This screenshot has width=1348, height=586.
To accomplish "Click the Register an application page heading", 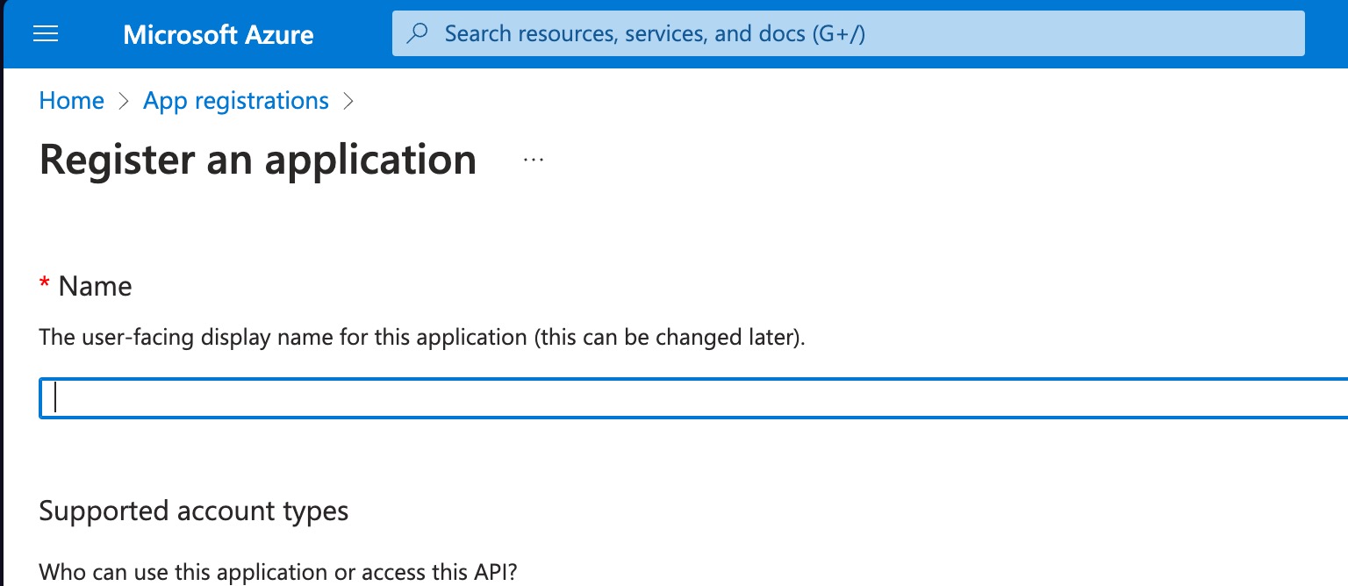I will coord(257,159).
